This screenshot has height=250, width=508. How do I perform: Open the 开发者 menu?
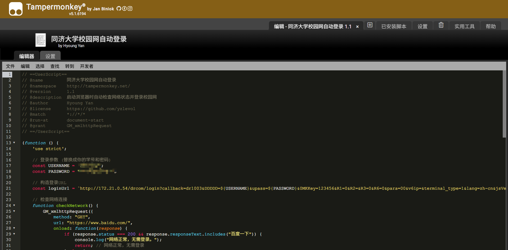click(87, 66)
